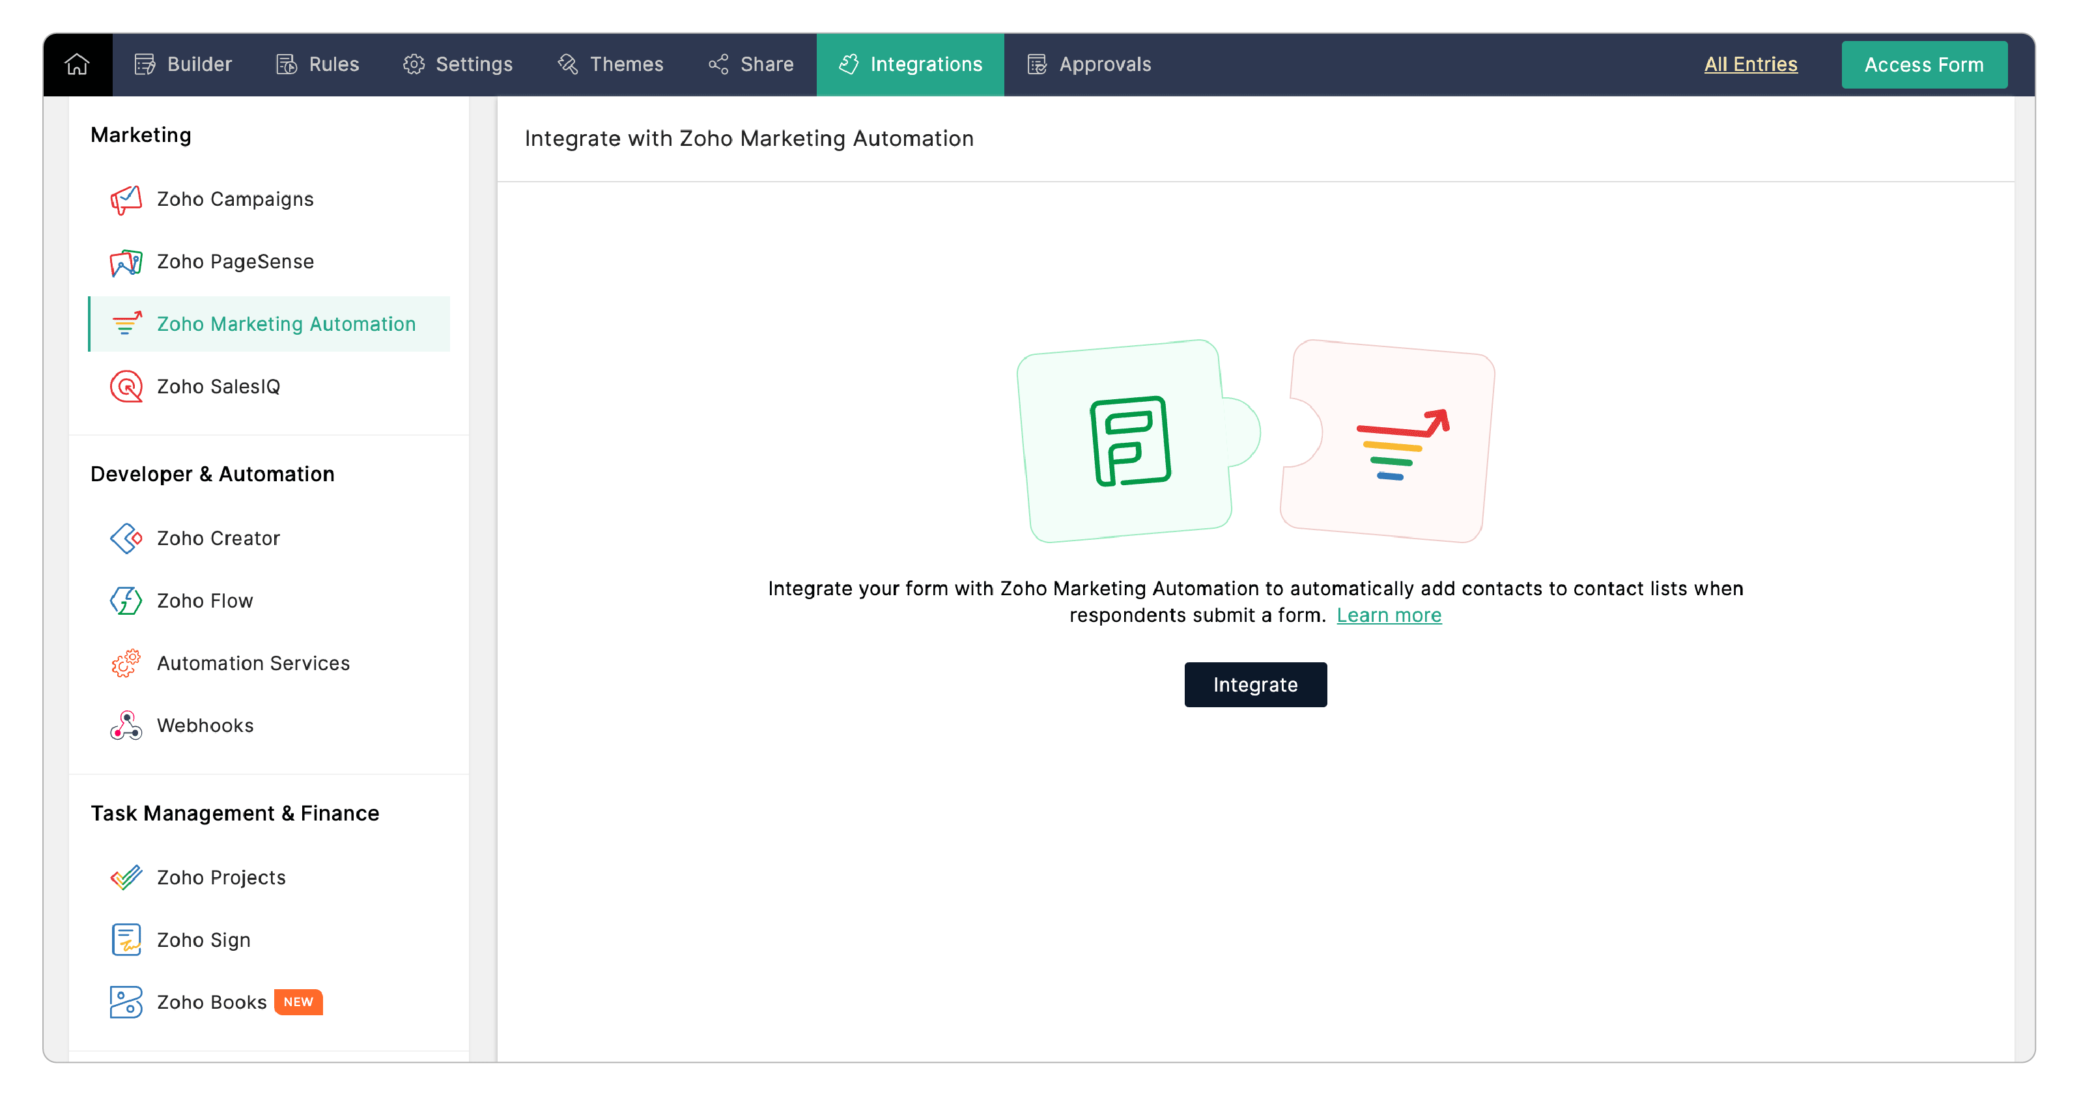Click the Access Form button
Screen dimensions: 2079x1096
(1923, 64)
